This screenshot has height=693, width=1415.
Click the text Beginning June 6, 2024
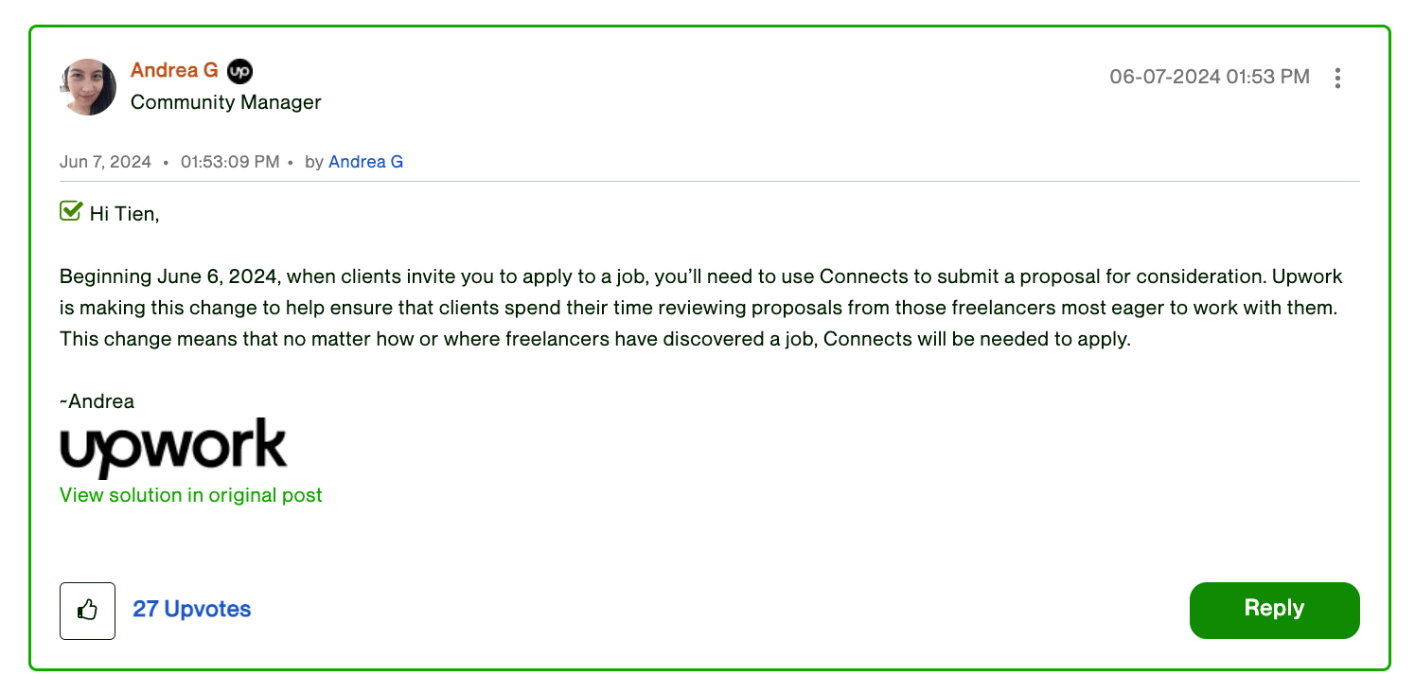coord(168,277)
